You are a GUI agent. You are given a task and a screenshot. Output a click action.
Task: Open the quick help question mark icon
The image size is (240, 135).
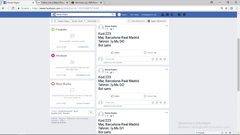pyautogui.click(x=179, y=15)
